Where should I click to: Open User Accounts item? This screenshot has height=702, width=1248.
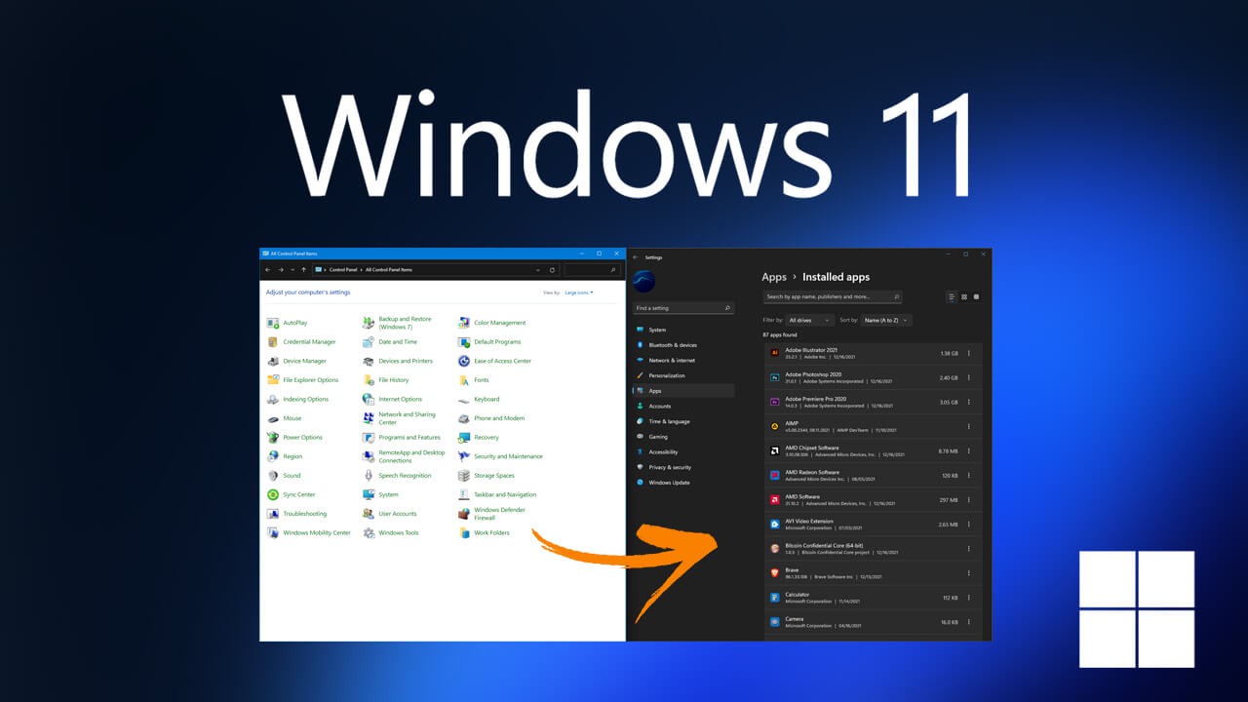(390, 514)
